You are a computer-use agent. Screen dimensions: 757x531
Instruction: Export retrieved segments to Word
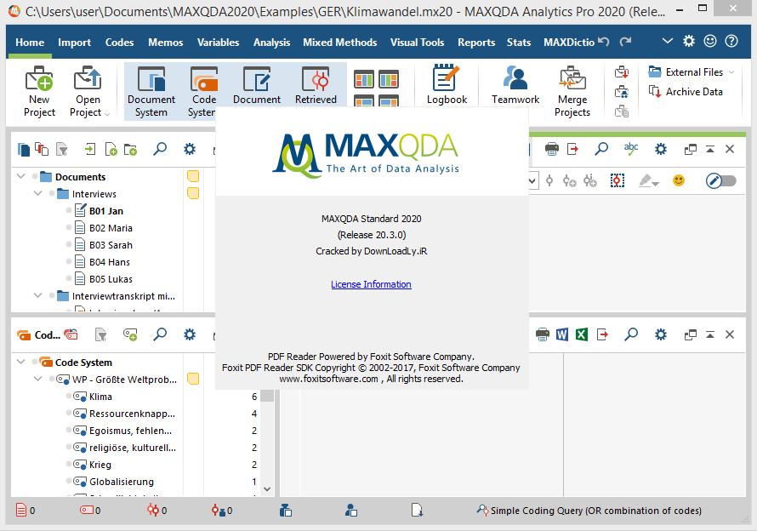[562, 334]
